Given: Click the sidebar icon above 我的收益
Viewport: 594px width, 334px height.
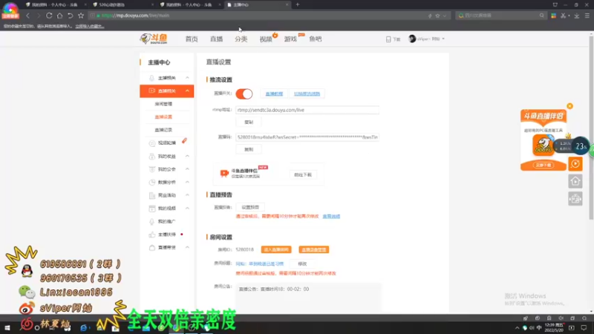Looking at the screenshot, I should click(x=151, y=143).
